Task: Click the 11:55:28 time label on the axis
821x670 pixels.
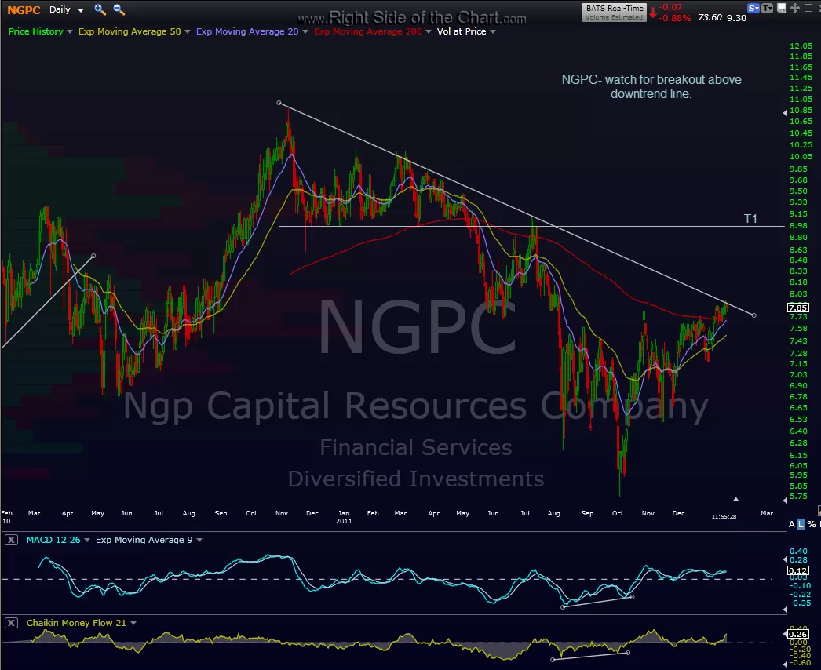Action: point(724,517)
